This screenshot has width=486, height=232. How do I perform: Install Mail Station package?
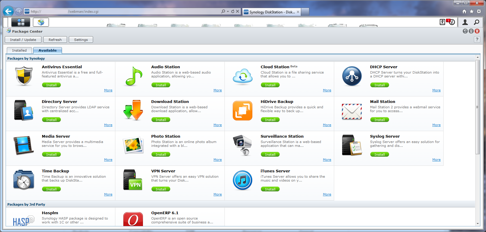pyautogui.click(x=380, y=120)
